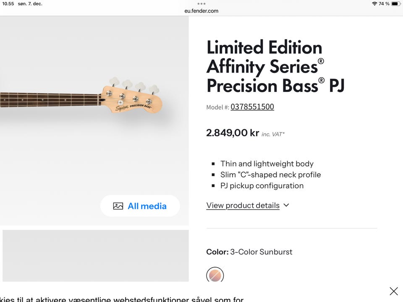
Task: Select the 3-Color Sunburst color swatch
Action: [x=215, y=275]
